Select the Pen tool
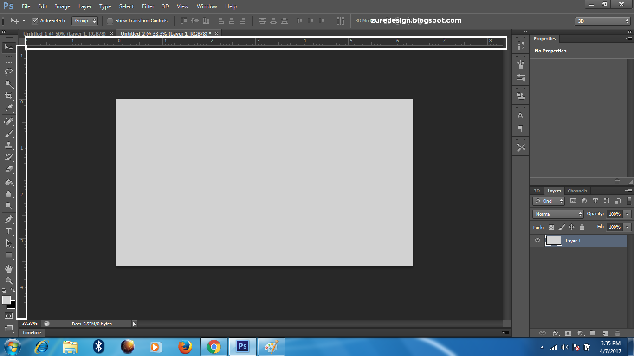Viewport: 634px width, 356px height. 8,219
